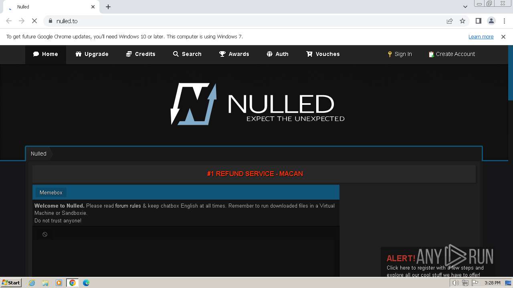
Task: Launch Internet Explorer from taskbar
Action: click(x=32, y=283)
